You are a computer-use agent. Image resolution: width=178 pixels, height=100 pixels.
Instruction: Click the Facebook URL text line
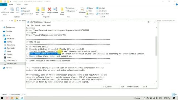(x=58, y=30)
